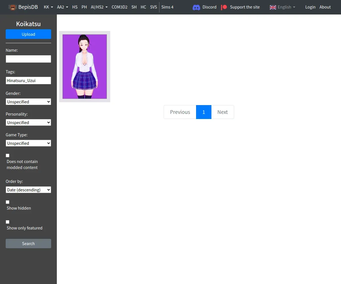Click the Next pagination button

pyautogui.click(x=223, y=112)
